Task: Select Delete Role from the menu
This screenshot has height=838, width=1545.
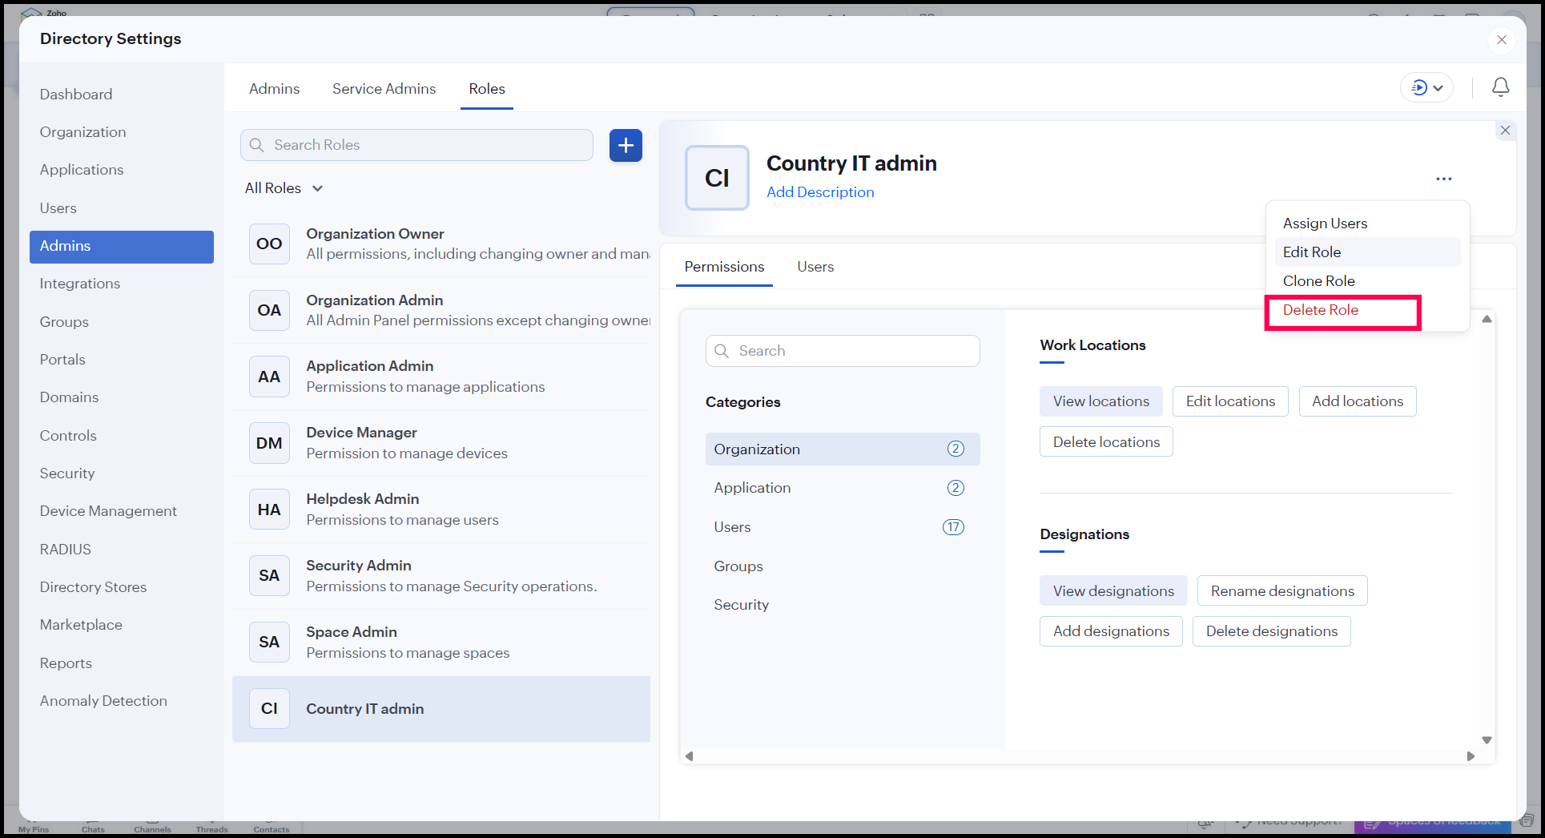Action: pos(1320,310)
